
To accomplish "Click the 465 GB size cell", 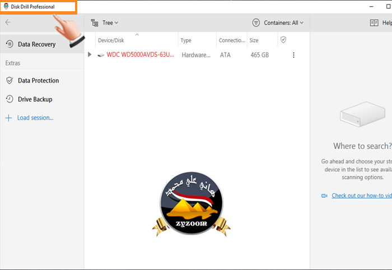I will pos(260,55).
